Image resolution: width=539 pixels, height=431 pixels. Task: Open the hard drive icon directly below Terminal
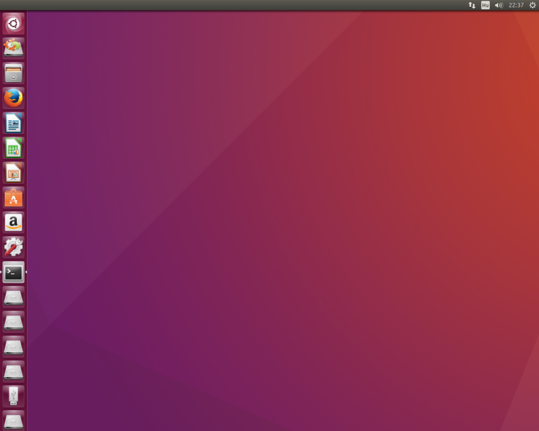click(13, 297)
